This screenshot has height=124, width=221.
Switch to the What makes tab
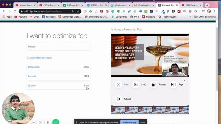121,5
